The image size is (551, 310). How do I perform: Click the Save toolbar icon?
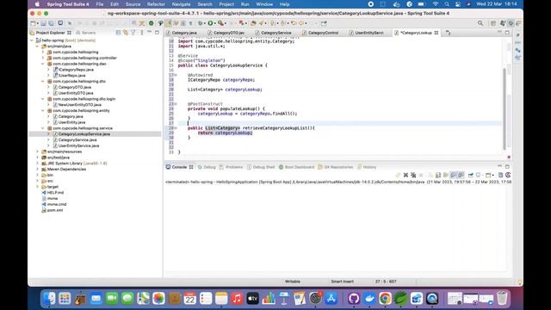click(43, 23)
